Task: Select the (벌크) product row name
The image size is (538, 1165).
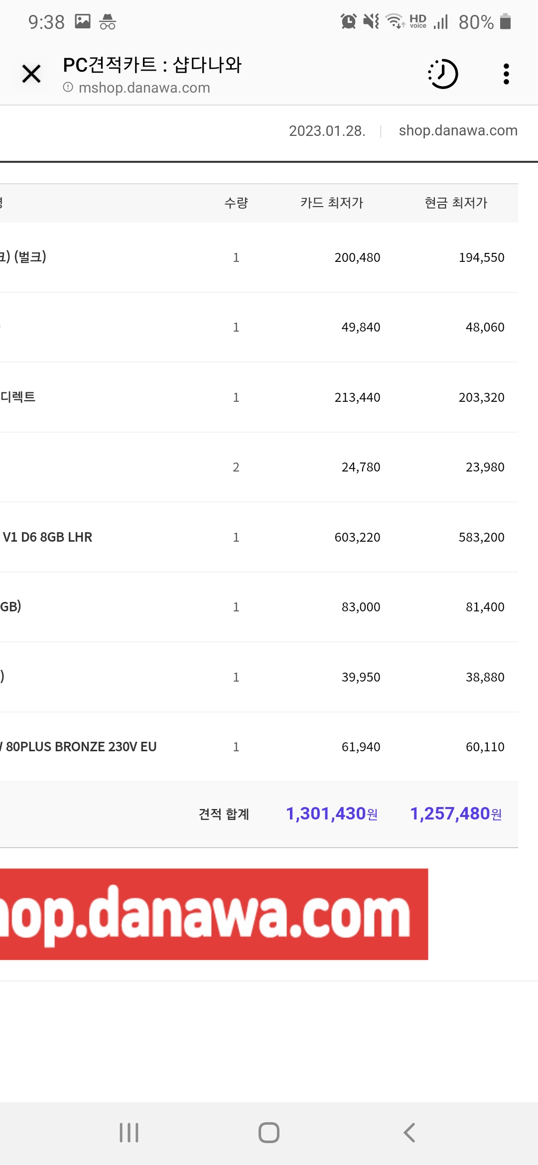Action: pos(23,257)
